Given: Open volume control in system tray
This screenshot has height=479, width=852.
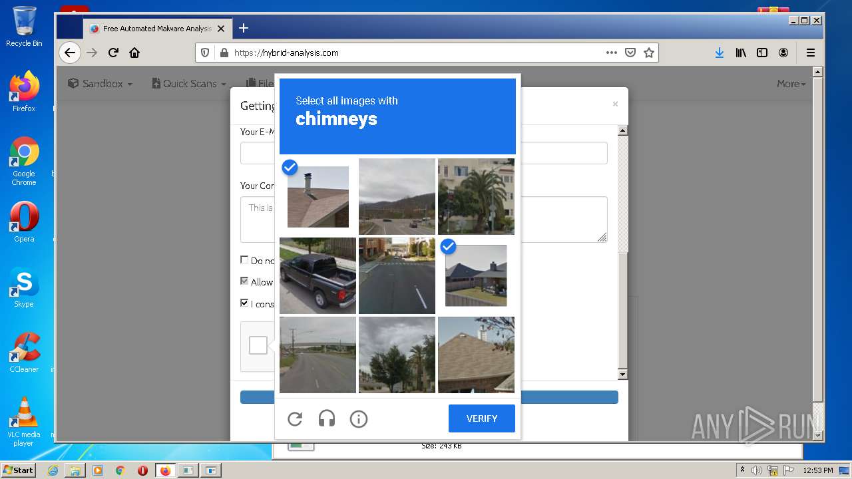Looking at the screenshot, I should (756, 470).
